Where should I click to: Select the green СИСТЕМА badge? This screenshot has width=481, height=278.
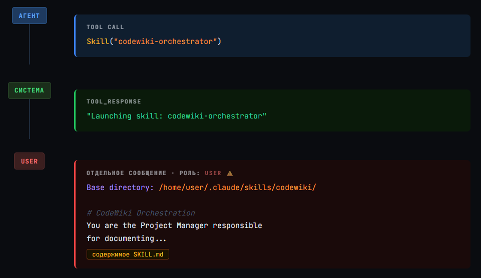point(30,90)
